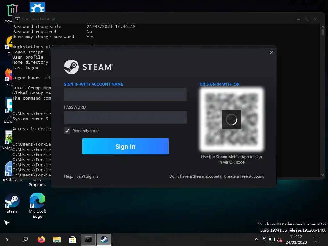Open taskbar search magnifier
The image size is (328, 246).
[25, 239]
